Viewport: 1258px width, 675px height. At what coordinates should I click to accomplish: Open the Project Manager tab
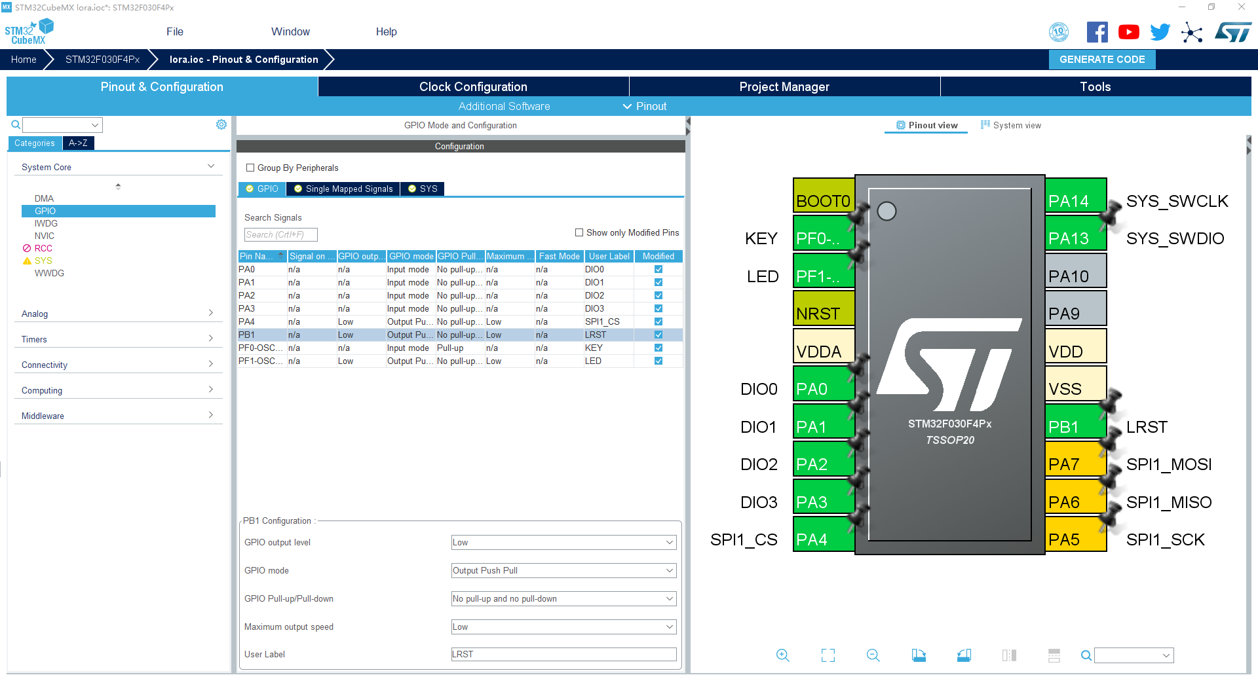click(x=784, y=86)
